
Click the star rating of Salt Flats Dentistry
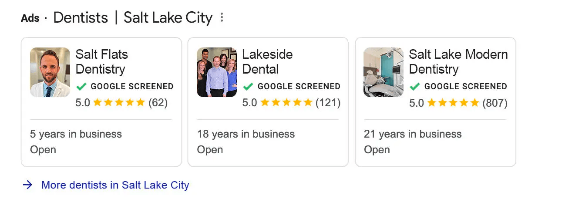(119, 103)
